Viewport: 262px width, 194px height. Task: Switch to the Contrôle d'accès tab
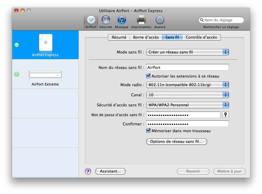click(201, 37)
